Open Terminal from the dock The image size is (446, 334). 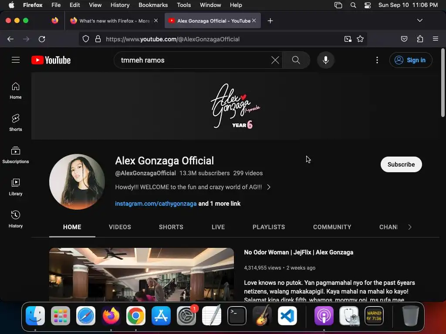[237, 316]
